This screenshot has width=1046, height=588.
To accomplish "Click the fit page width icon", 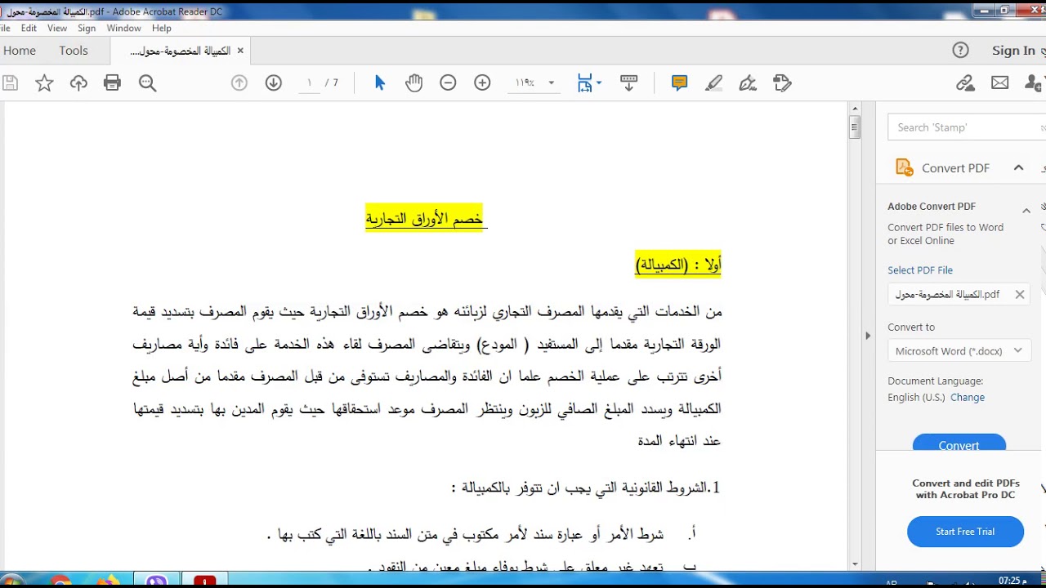I will 584,82.
